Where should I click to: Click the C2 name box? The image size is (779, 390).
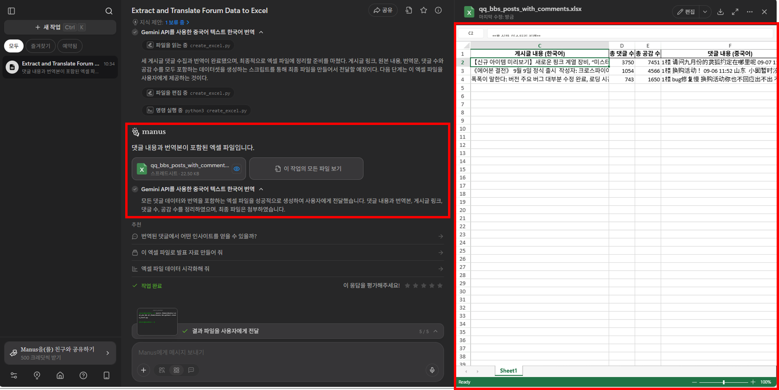[x=471, y=33]
